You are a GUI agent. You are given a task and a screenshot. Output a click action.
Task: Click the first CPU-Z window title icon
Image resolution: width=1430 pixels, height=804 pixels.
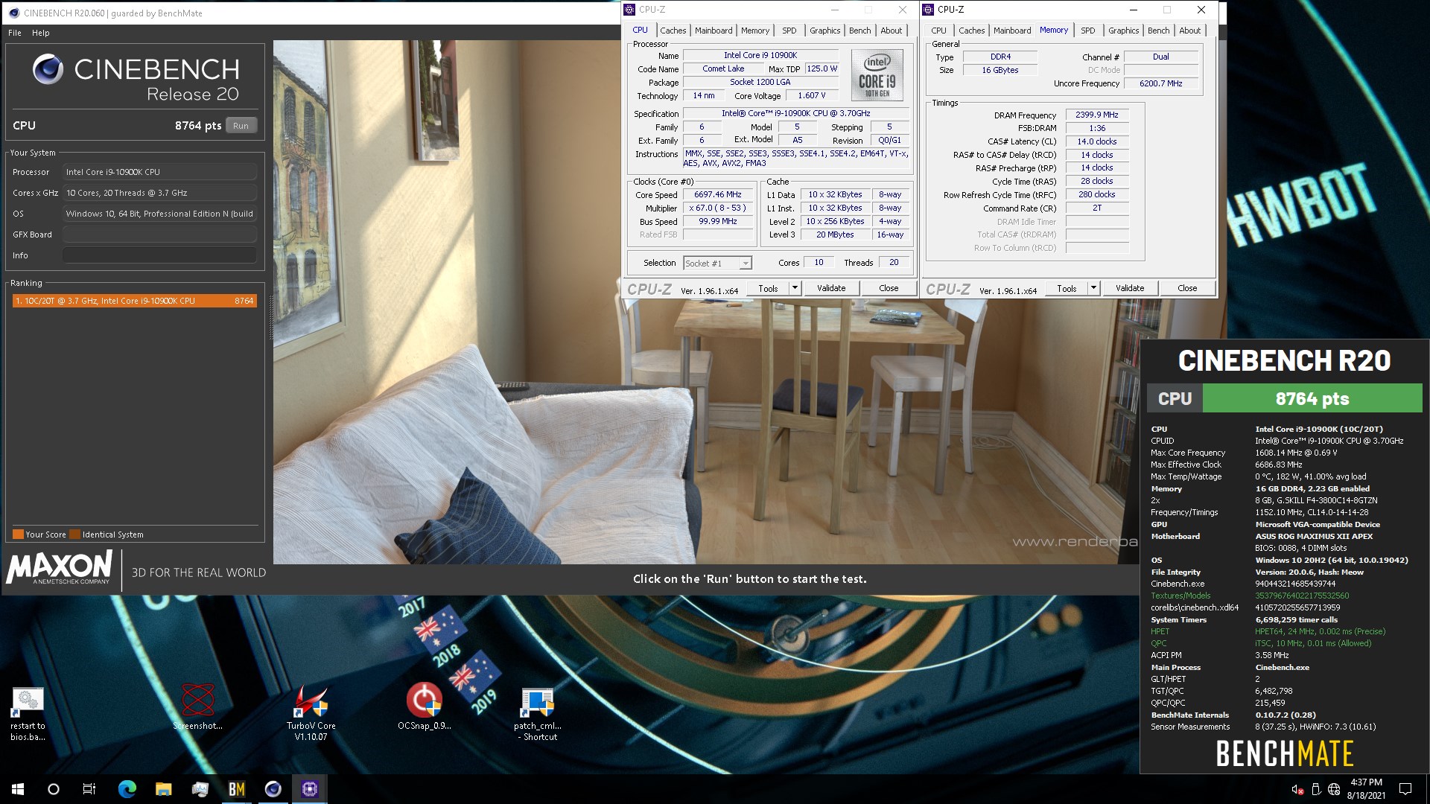click(x=630, y=10)
